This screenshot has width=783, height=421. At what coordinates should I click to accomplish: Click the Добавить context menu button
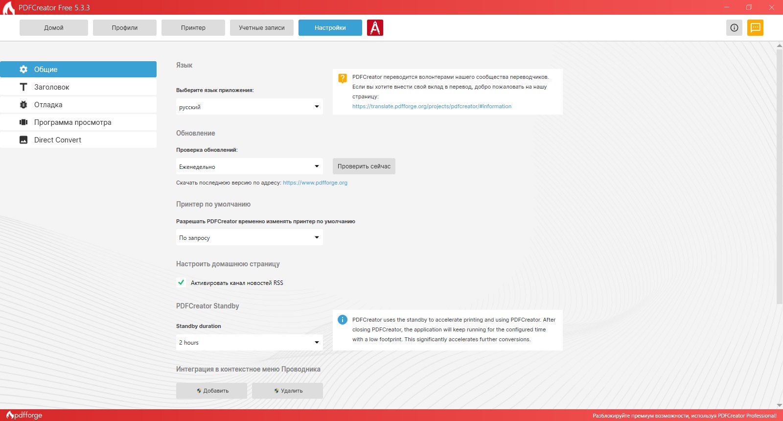[x=211, y=391]
